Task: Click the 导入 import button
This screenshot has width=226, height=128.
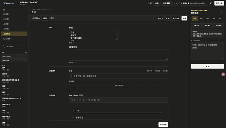Action: [x=167, y=18]
